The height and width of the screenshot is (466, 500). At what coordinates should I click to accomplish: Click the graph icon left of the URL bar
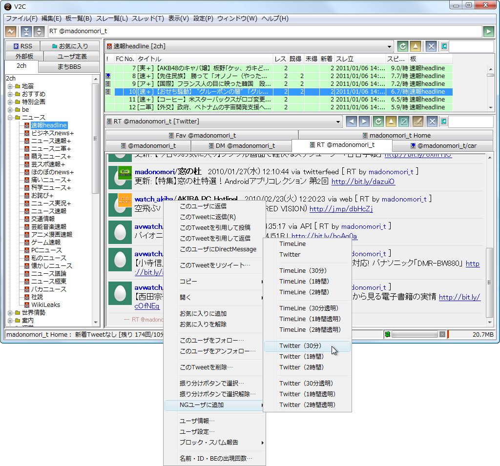(x=11, y=31)
